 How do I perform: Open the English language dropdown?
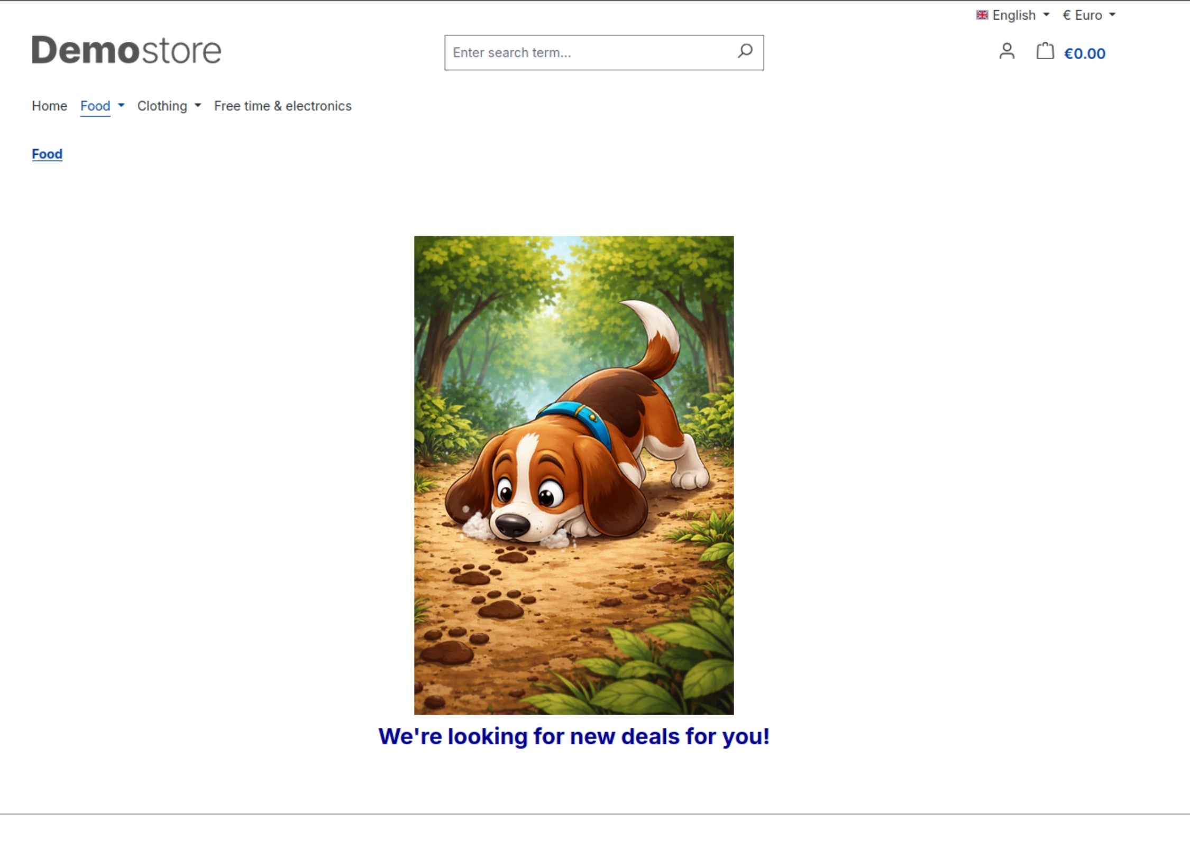coord(1013,15)
